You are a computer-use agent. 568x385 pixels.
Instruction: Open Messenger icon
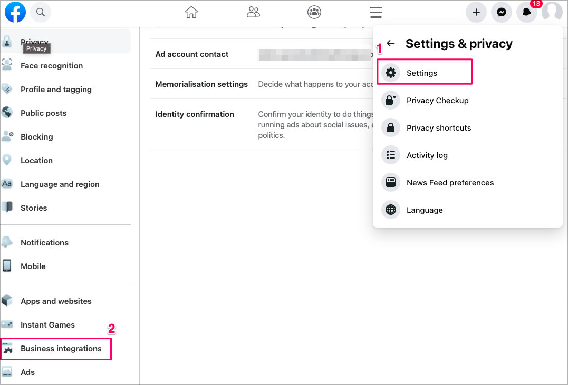pyautogui.click(x=502, y=12)
